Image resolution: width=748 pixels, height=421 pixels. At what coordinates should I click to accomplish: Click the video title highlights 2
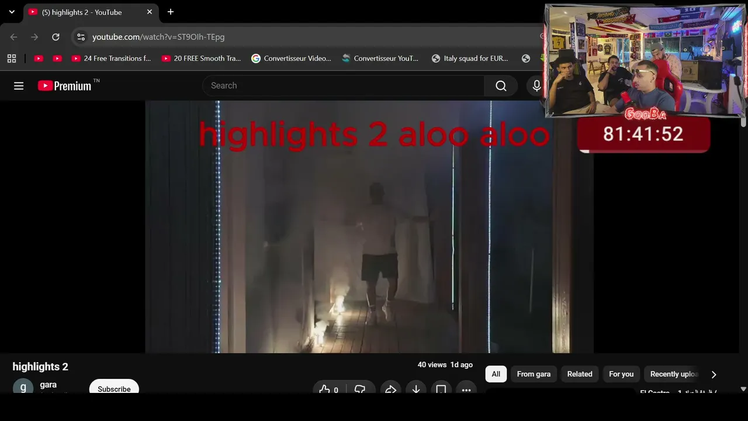point(40,367)
